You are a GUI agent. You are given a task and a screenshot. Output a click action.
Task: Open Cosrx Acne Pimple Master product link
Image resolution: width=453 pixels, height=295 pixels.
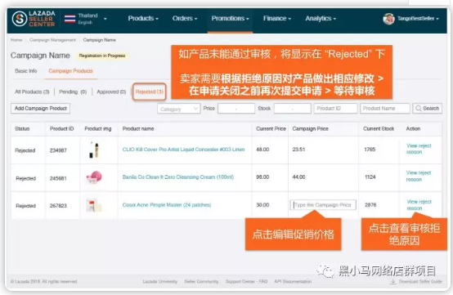[x=167, y=205]
